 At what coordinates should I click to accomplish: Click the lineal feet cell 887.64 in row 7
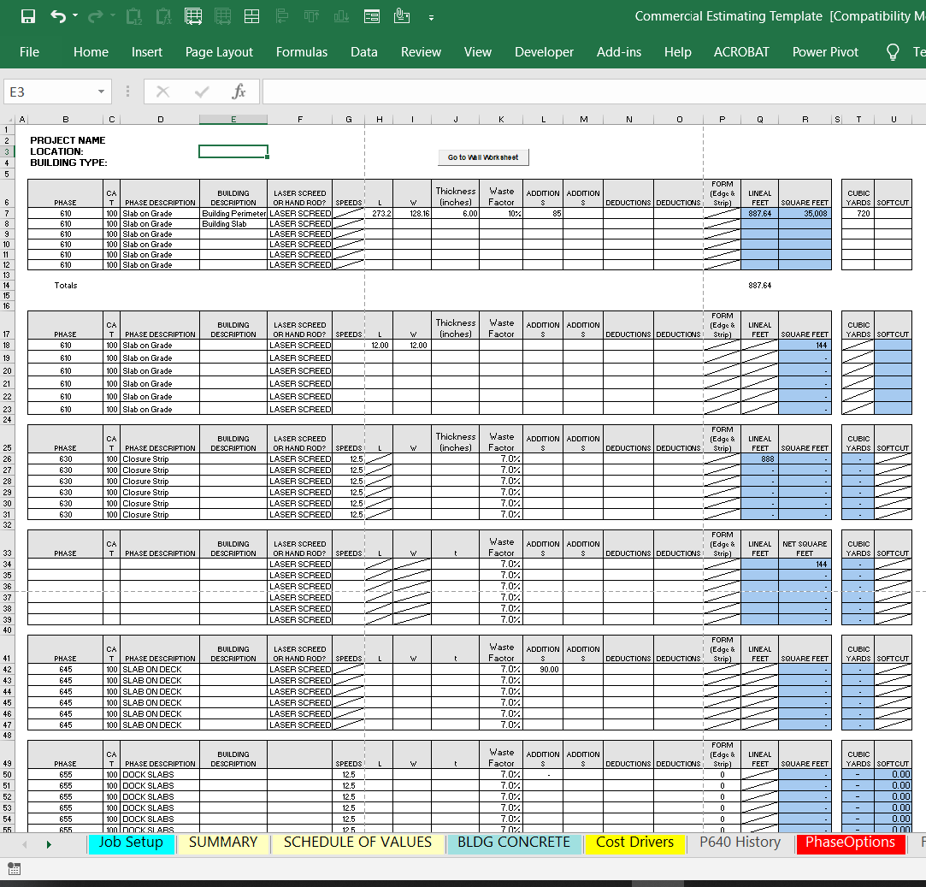(x=759, y=213)
